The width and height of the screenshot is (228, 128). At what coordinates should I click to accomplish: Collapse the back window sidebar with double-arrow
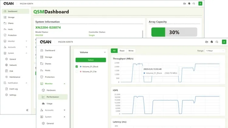click(x=27, y=110)
